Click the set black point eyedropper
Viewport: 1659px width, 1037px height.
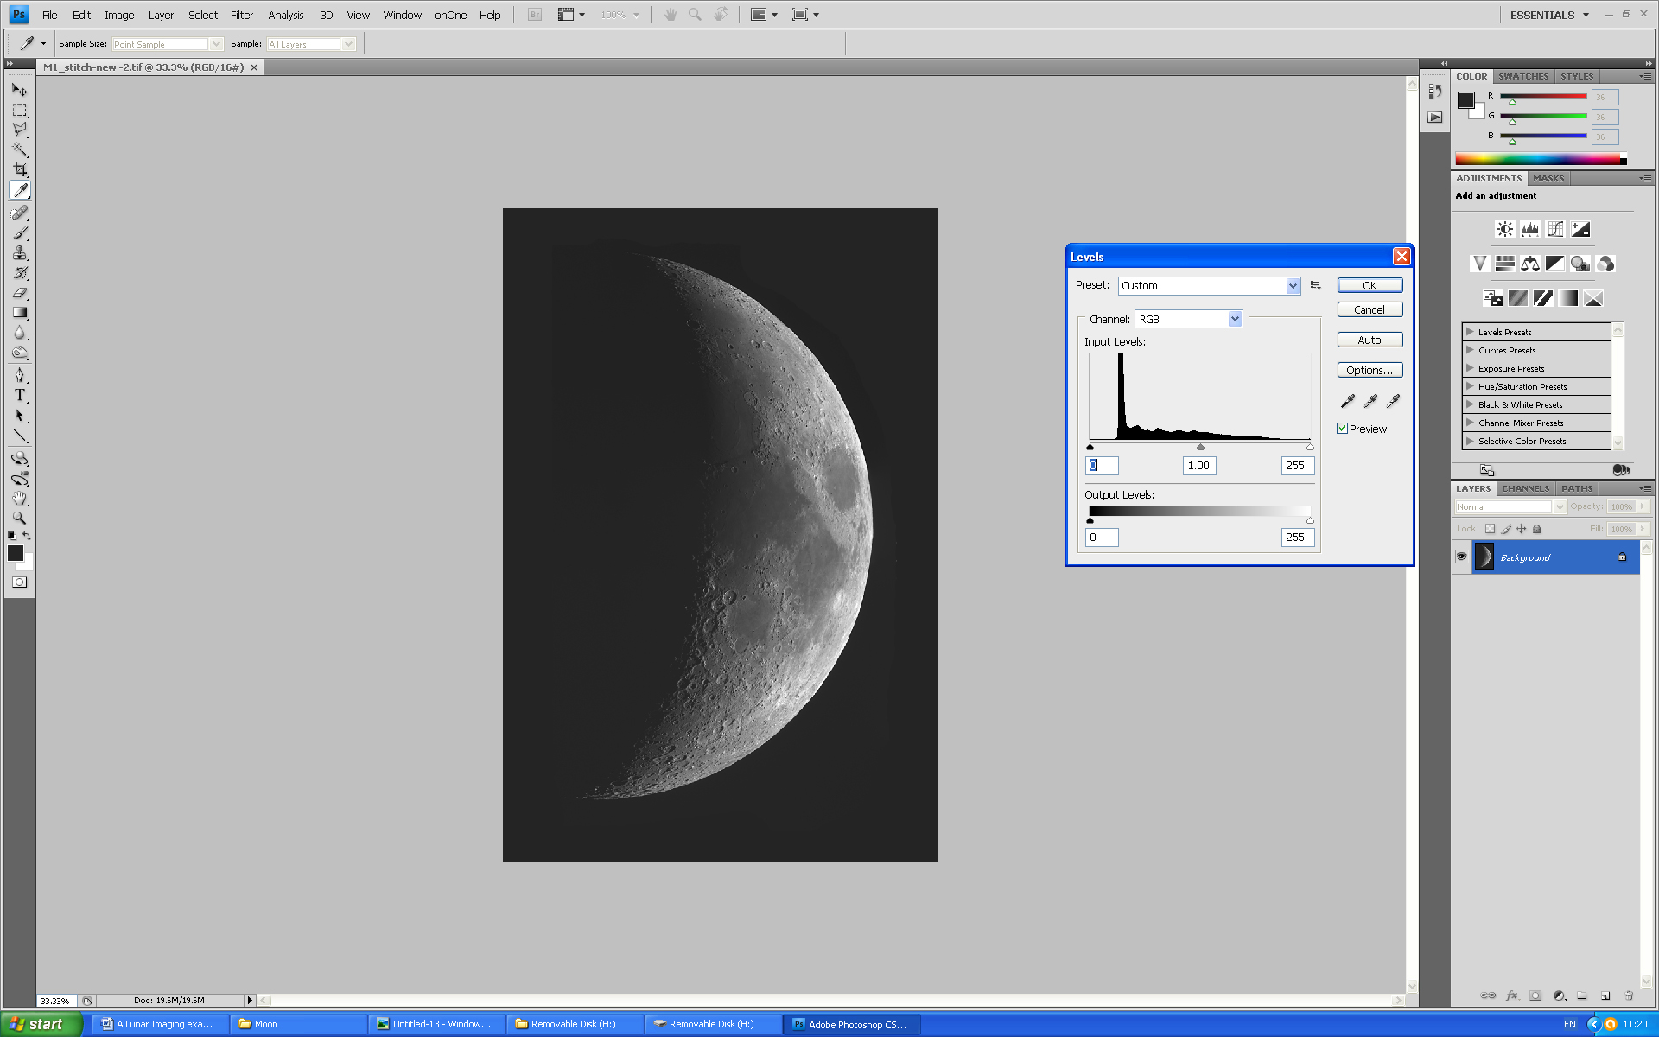coord(1347,401)
